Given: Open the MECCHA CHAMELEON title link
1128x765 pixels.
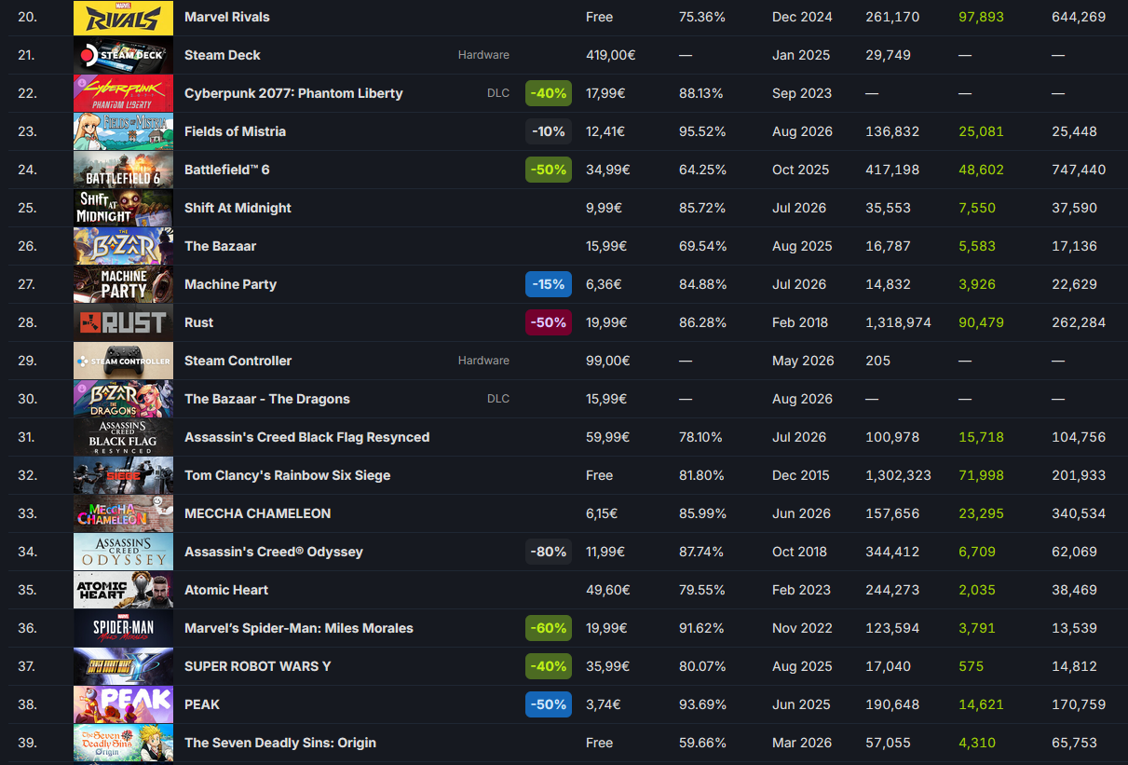Looking at the screenshot, I should [x=257, y=513].
